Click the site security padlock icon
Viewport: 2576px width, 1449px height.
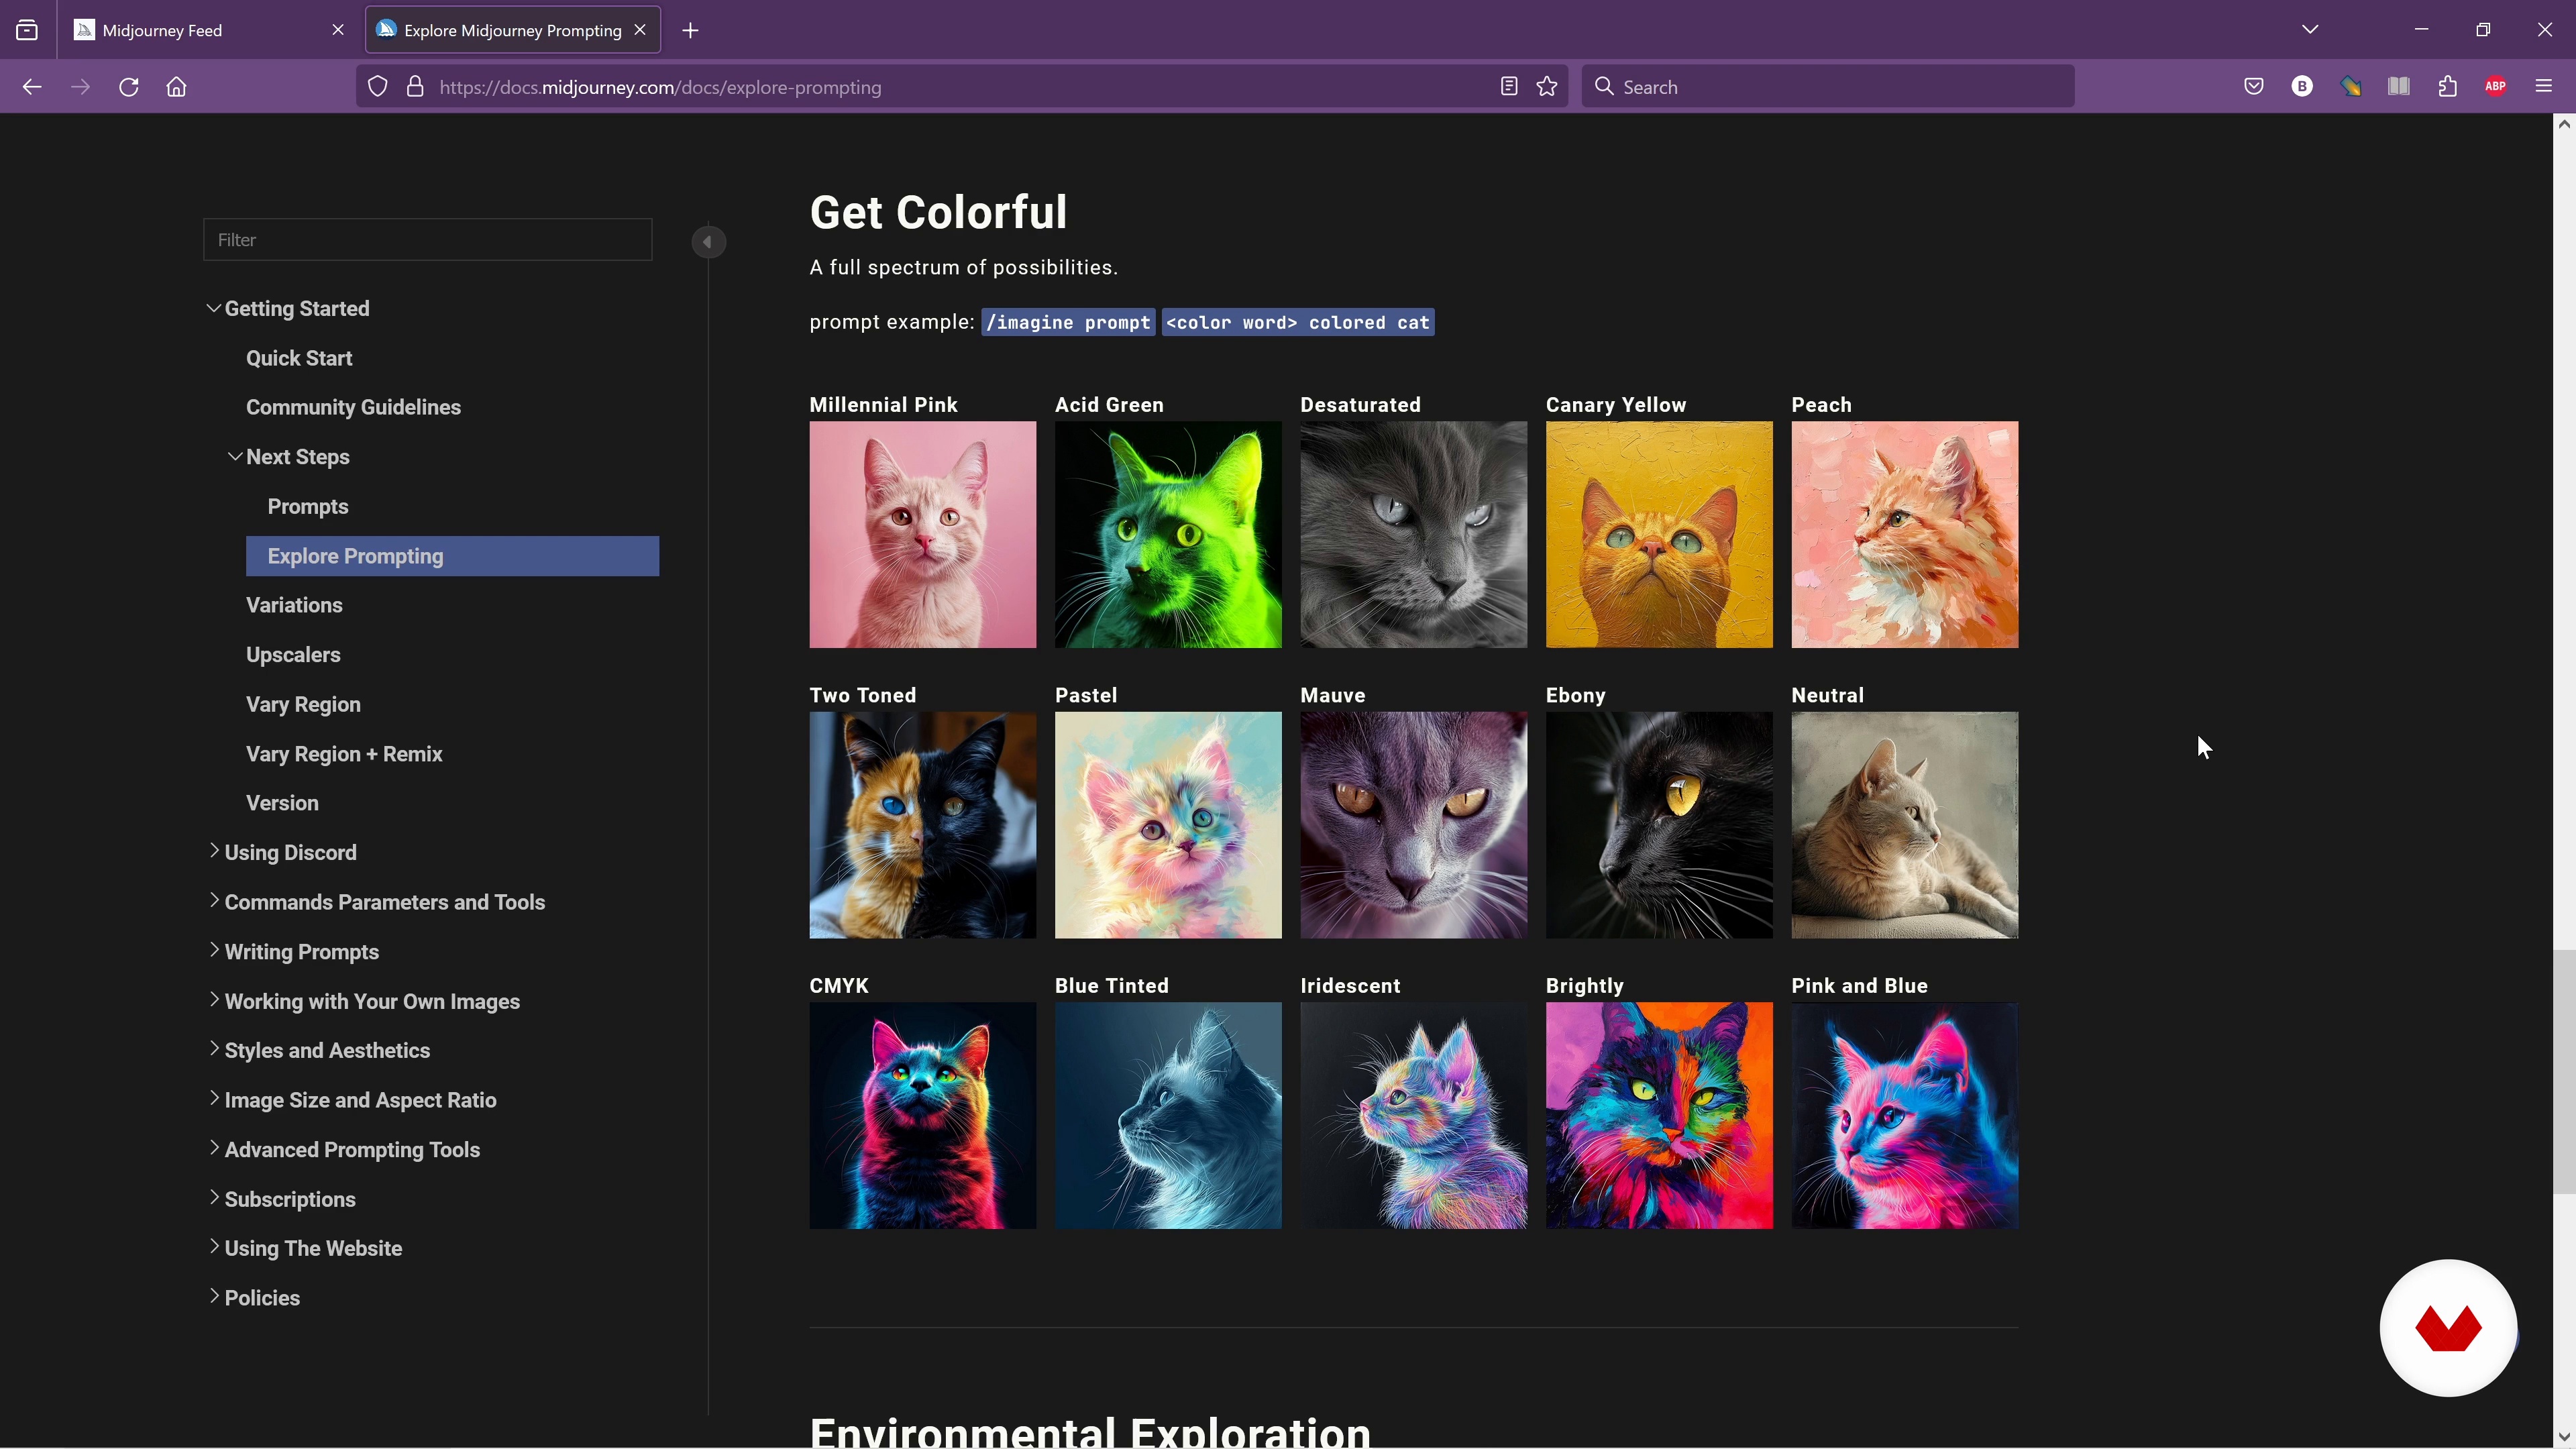[x=415, y=87]
